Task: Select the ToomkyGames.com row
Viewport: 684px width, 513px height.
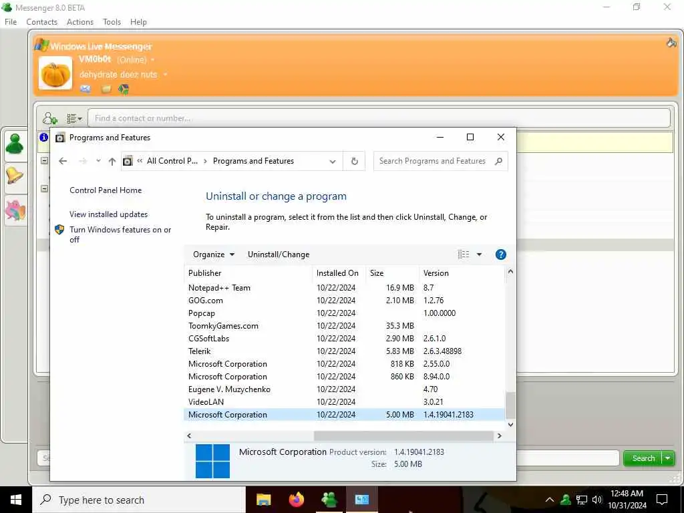Action: (345, 326)
